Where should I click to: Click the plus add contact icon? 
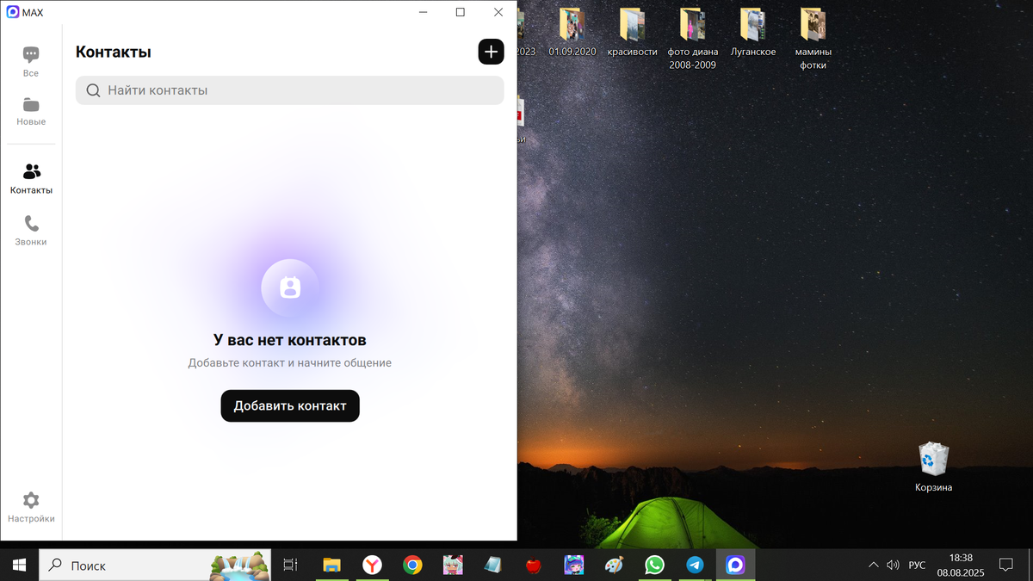[x=491, y=52]
